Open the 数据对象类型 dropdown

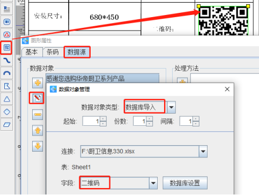171,107
